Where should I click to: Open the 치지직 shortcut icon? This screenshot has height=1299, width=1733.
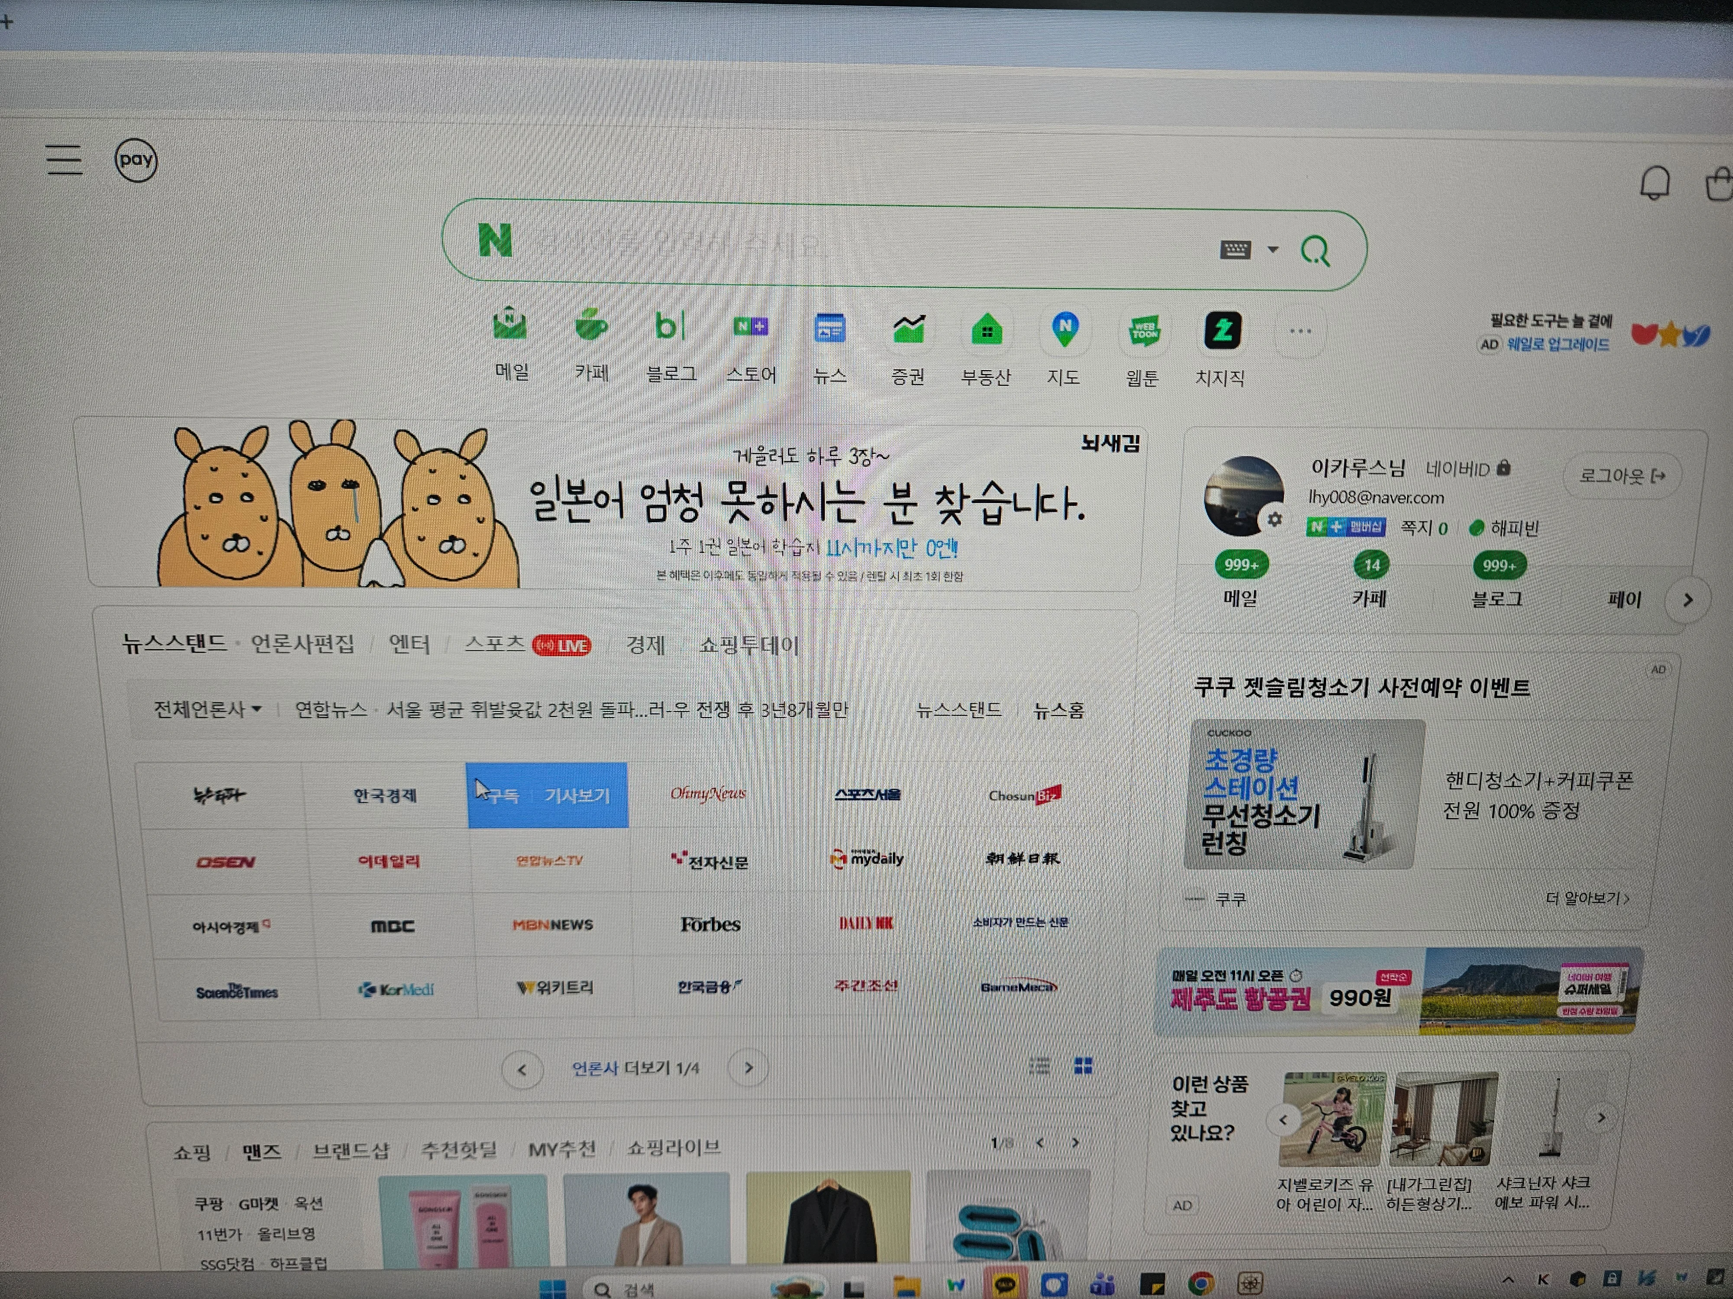pos(1222,330)
